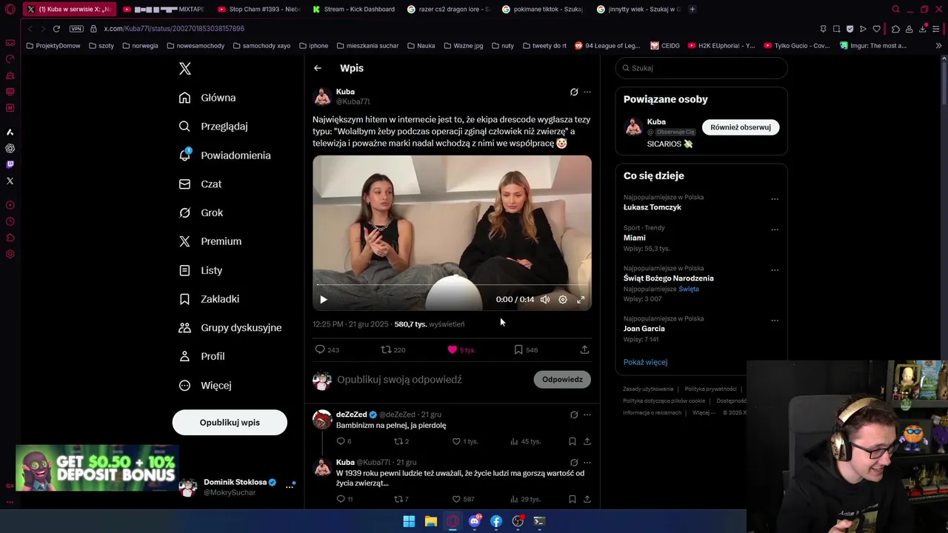
Task: Bookmark Kuba's 1939 reply
Action: tap(573, 500)
